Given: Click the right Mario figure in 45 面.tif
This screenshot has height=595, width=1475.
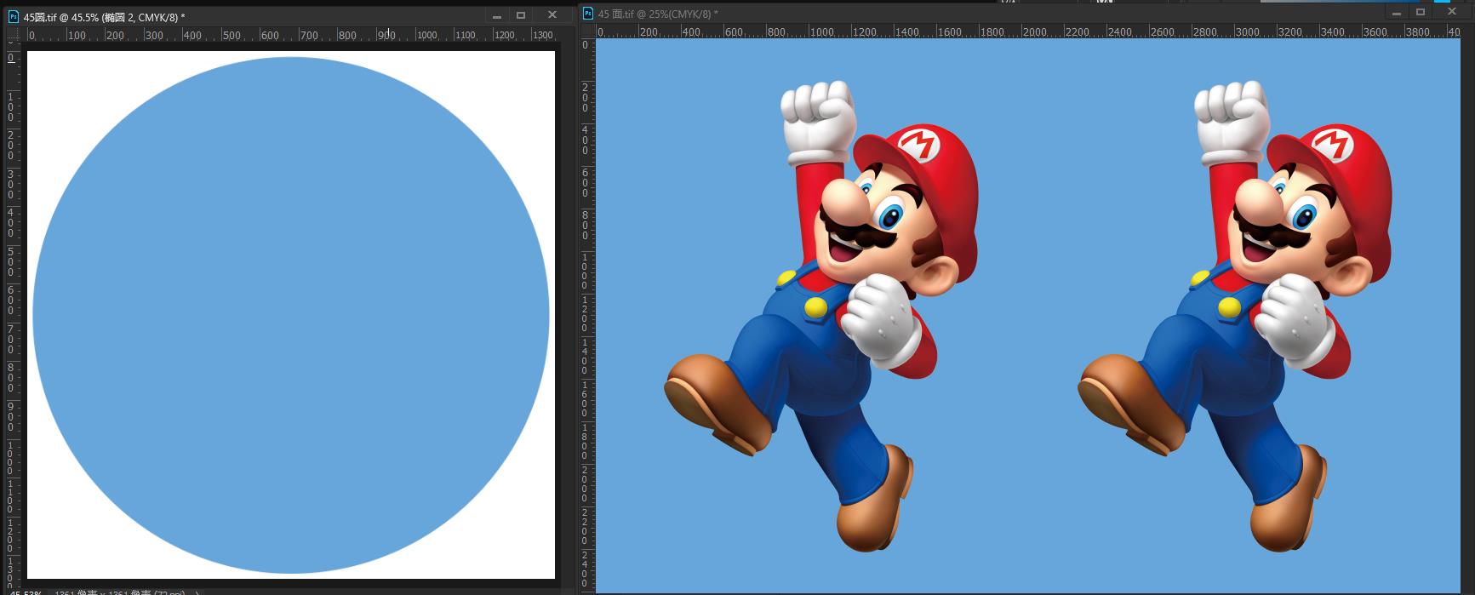Looking at the screenshot, I should click(x=1236, y=316).
